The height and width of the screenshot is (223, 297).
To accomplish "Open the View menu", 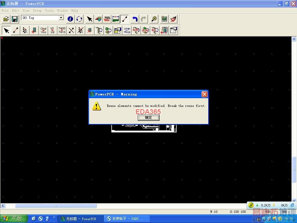I will tap(26, 10).
